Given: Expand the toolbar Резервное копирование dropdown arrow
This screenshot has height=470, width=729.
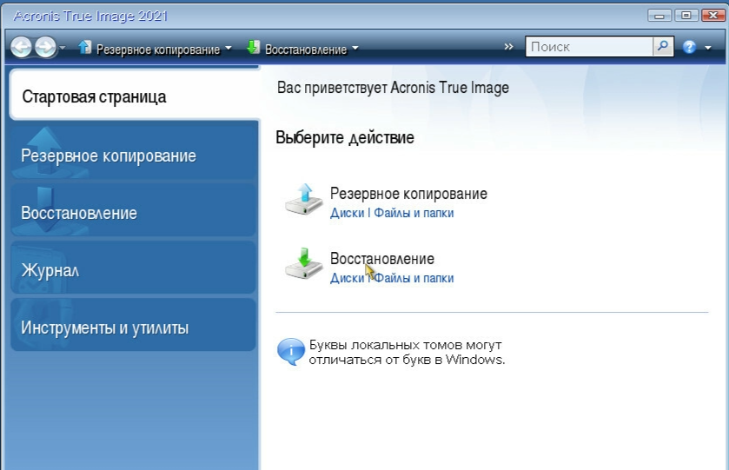Looking at the screenshot, I should point(229,49).
